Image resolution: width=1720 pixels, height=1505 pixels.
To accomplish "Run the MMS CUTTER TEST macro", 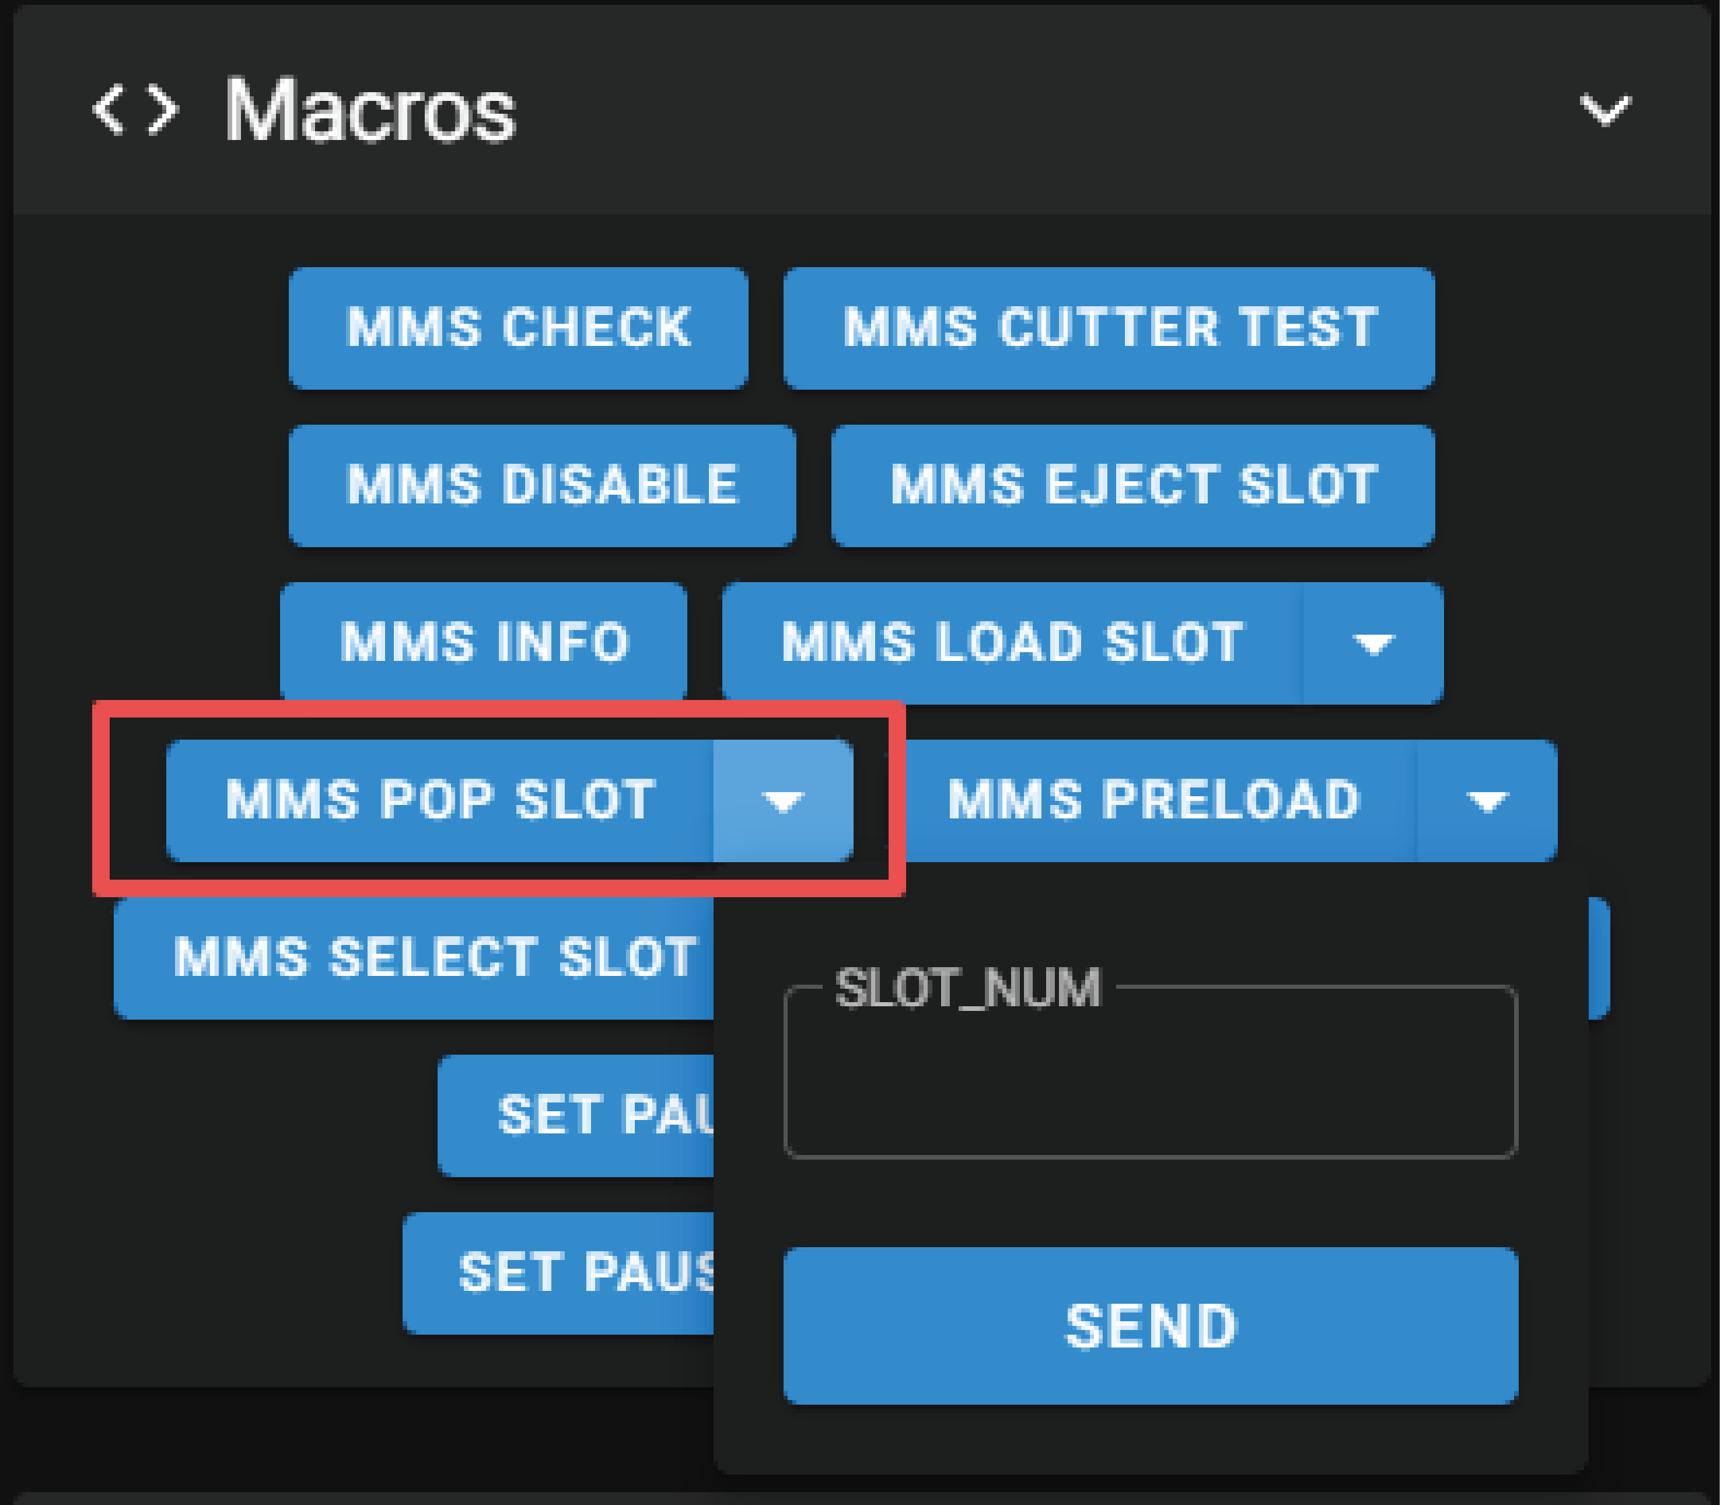I will (1109, 327).
